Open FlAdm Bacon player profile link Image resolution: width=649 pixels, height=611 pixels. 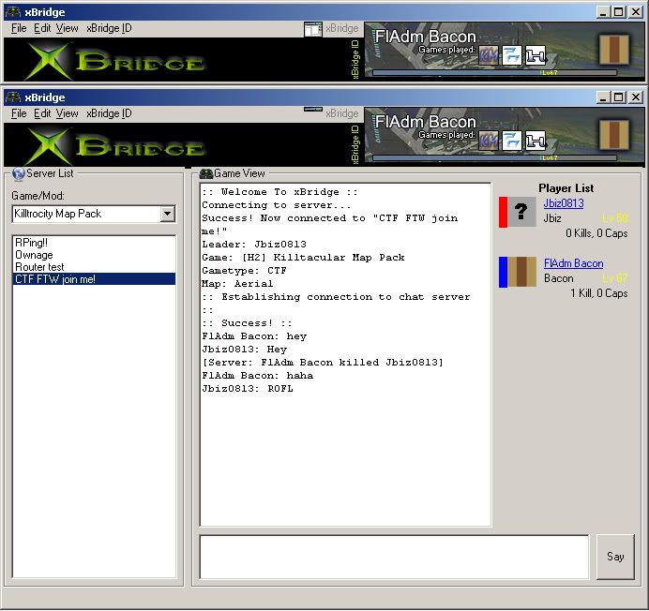(x=574, y=263)
